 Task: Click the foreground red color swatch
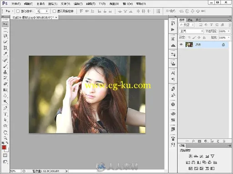tap(4, 147)
